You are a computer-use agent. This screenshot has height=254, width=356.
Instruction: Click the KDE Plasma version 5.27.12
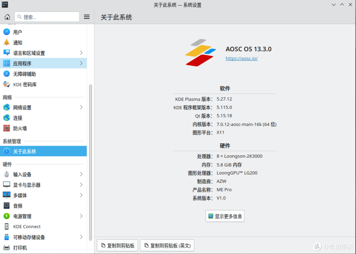pos(224,99)
